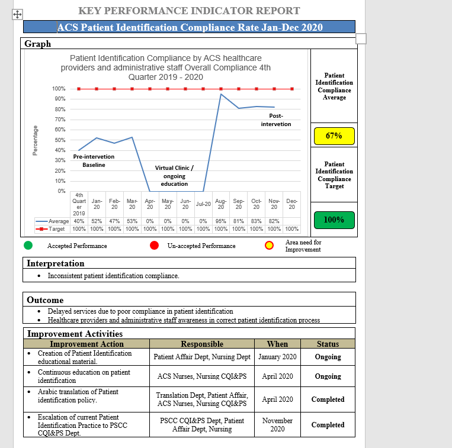Click the Status column header

(x=328, y=344)
